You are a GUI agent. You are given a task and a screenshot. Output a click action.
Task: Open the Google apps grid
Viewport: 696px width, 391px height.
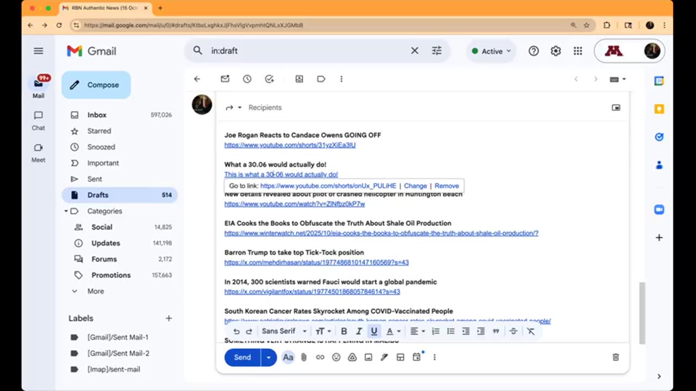point(577,51)
